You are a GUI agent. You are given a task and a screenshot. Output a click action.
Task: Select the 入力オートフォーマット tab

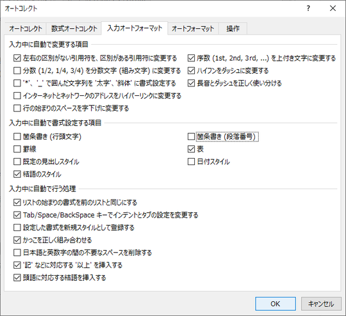point(135,28)
